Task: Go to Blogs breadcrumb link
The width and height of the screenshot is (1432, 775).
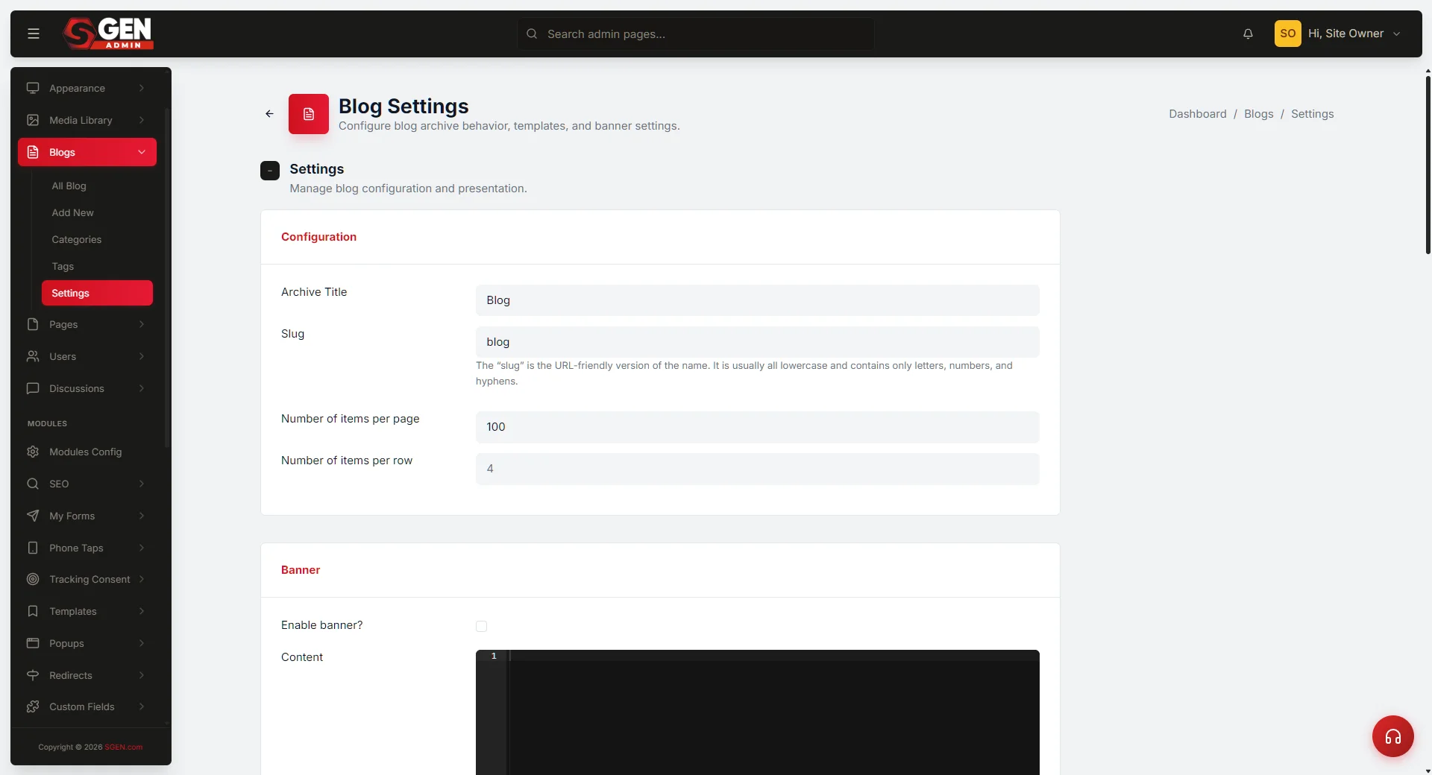Action: 1258,114
